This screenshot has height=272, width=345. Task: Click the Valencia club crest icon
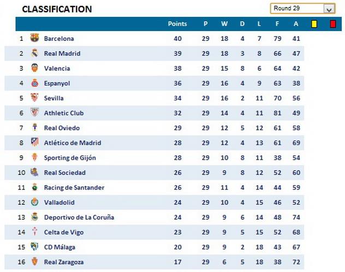pos(34,69)
